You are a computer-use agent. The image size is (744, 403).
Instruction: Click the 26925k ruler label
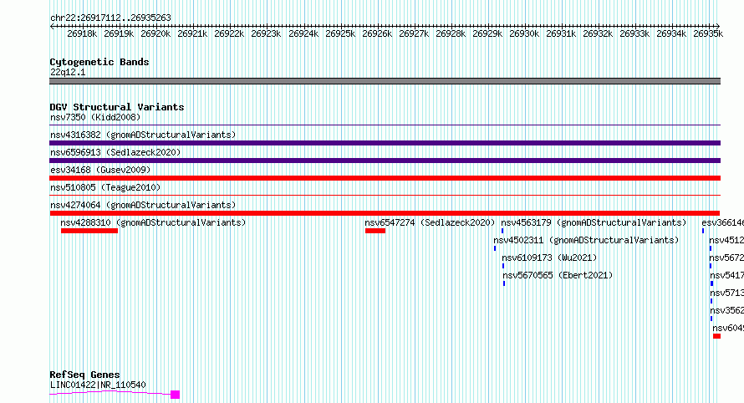tap(340, 33)
